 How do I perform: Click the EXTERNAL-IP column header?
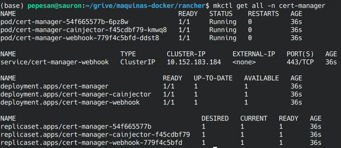click(x=254, y=54)
